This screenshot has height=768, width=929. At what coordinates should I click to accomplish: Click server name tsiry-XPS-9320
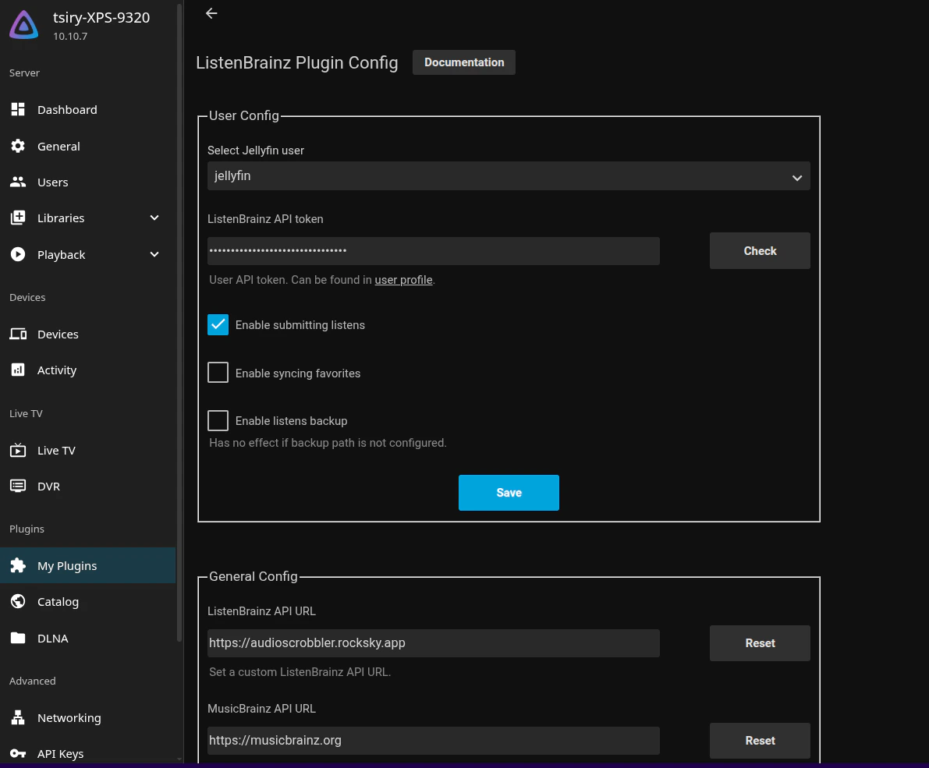coord(101,17)
